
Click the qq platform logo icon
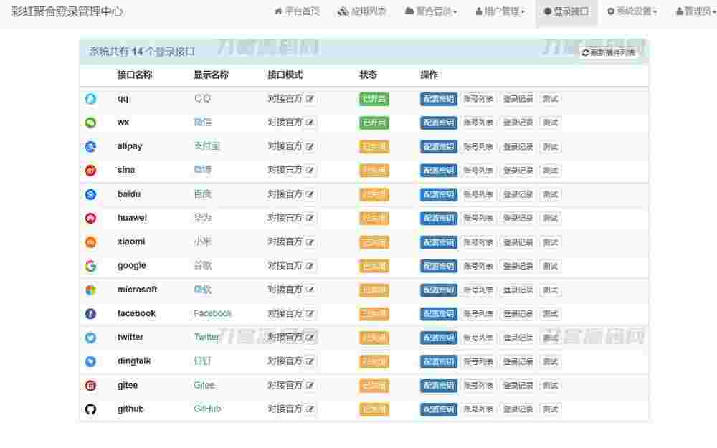(90, 99)
